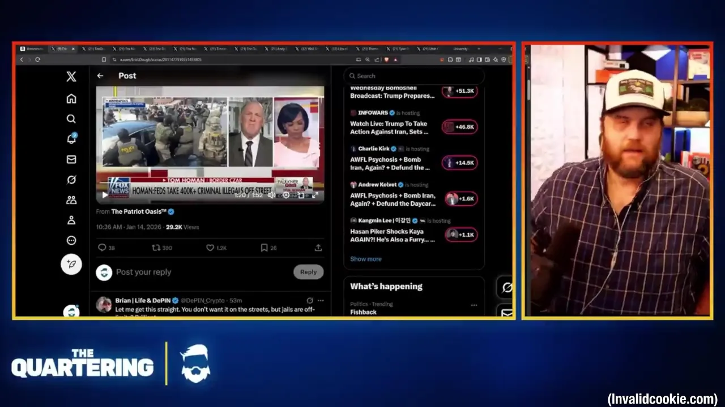The image size is (725, 407).
Task: Click the X logo in sidebar
Action: coord(71,77)
